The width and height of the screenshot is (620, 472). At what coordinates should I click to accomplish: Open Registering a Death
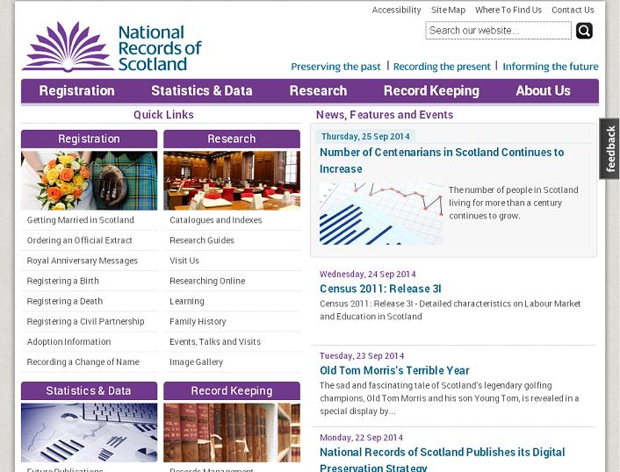65,301
